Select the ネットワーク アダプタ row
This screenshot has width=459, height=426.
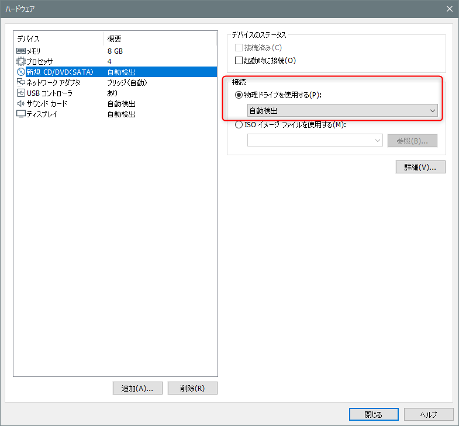115,82
